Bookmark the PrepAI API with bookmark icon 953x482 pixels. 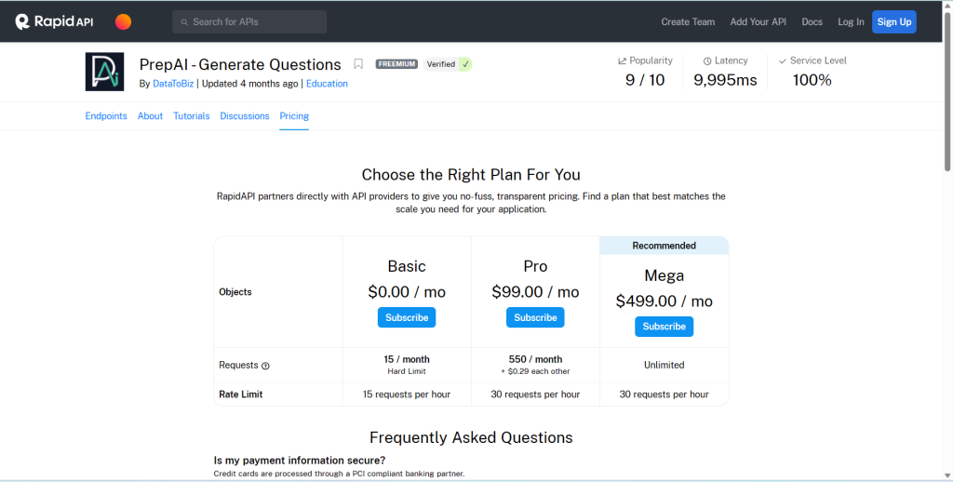tap(358, 64)
